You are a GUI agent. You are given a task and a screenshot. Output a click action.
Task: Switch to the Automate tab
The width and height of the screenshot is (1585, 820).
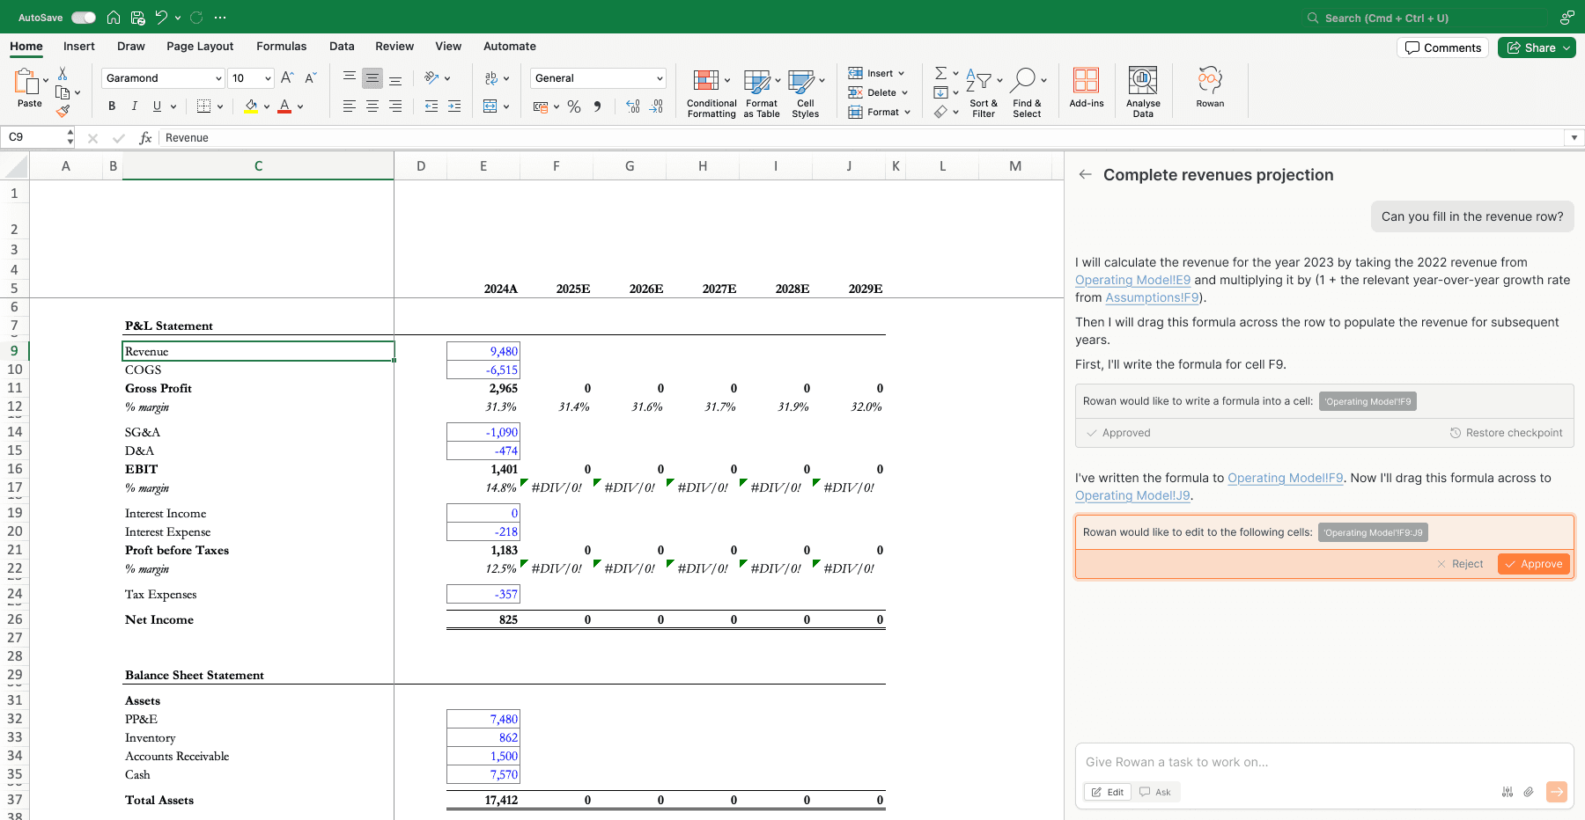(510, 47)
